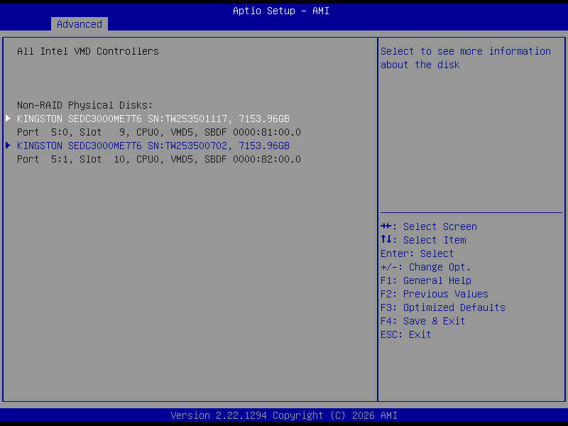Image resolution: width=568 pixels, height=426 pixels.
Task: Expand arrow beside disk SN:TW253500702
Action: 9,146
